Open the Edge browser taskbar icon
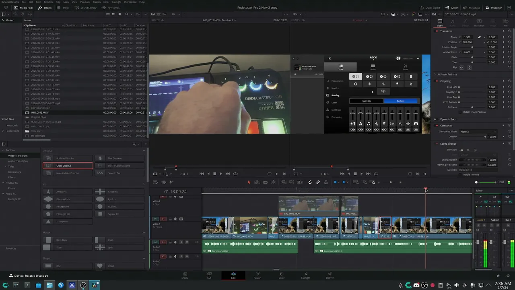 61,285
